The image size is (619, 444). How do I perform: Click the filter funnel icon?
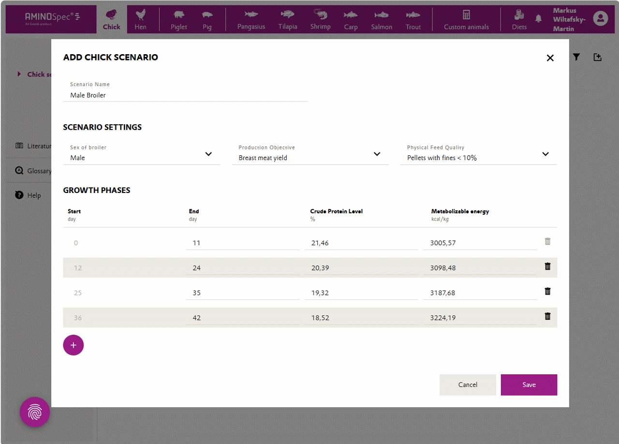coord(576,57)
